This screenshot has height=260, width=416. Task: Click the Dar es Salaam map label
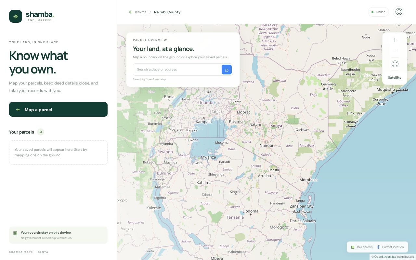pos(303,221)
